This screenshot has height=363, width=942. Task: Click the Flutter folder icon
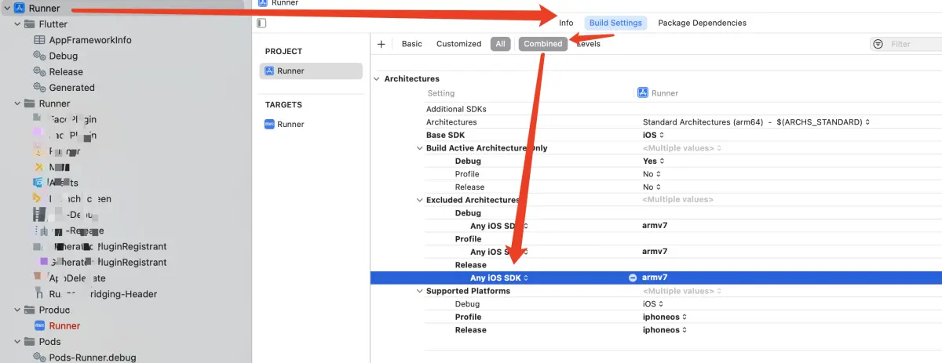tap(30, 24)
